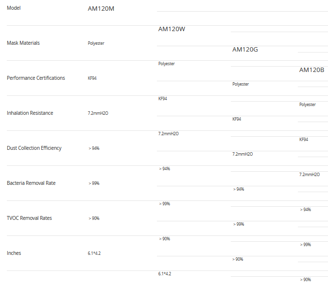Click Polyester value beside Mask Materials
The height and width of the screenshot is (287, 328).
[x=96, y=43]
